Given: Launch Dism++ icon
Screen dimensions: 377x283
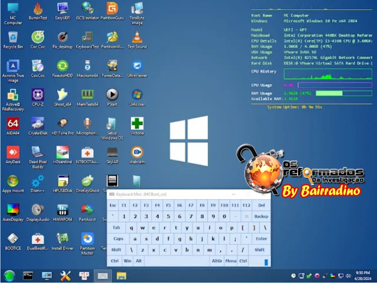Looking at the screenshot, I should (x=38, y=184).
